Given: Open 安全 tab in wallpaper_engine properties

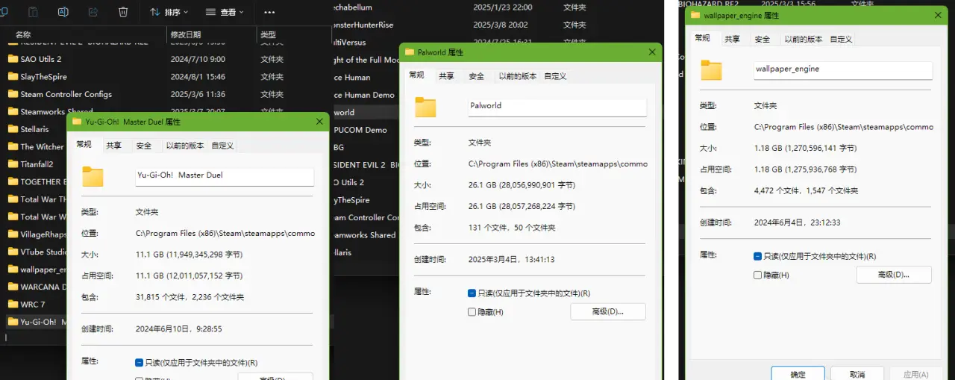Looking at the screenshot, I should tap(762, 39).
